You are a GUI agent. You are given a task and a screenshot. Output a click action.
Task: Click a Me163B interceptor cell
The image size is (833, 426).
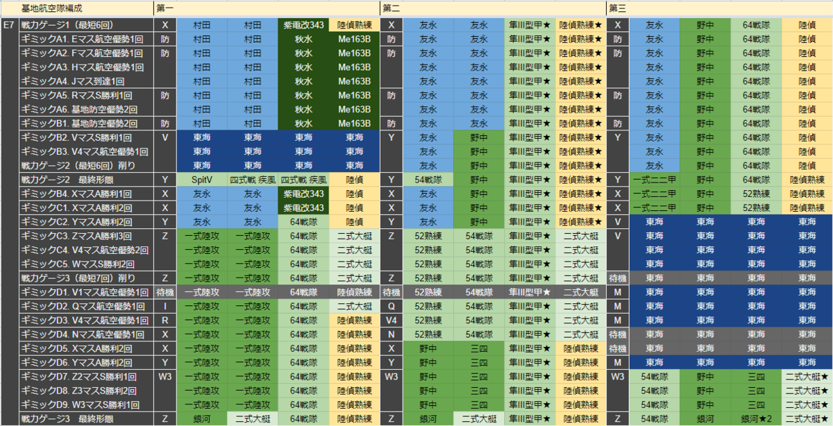pyautogui.click(x=355, y=39)
